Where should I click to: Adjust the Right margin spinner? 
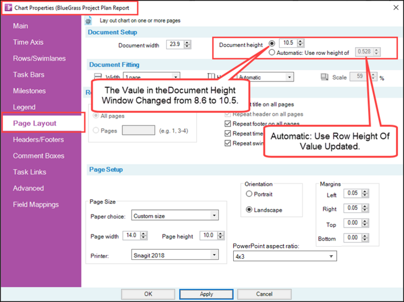pos(365,208)
